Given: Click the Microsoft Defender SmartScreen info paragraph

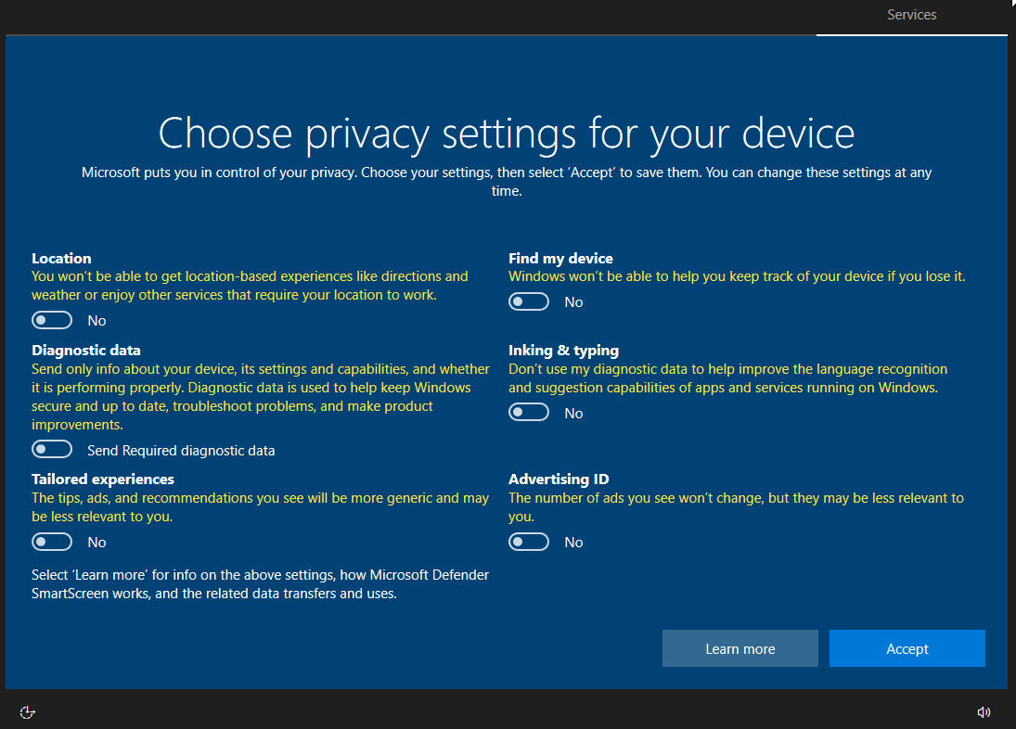Looking at the screenshot, I should [260, 584].
